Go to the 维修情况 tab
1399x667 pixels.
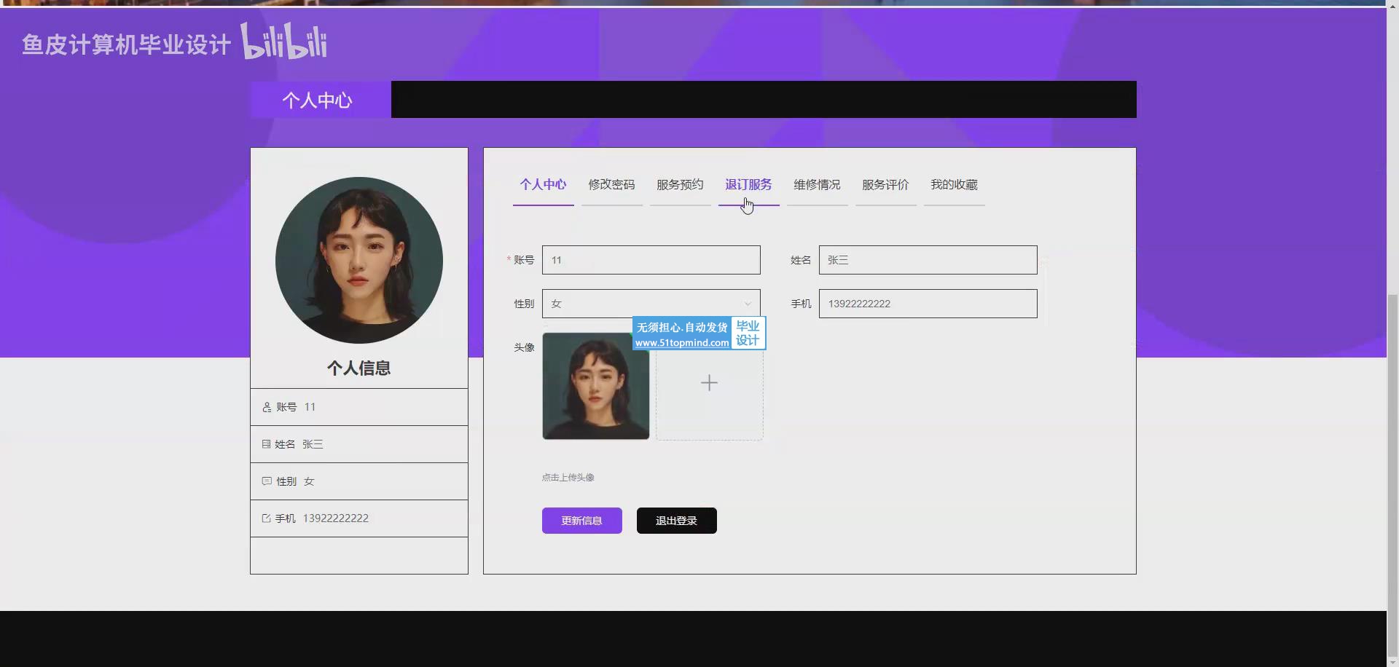tap(817, 185)
